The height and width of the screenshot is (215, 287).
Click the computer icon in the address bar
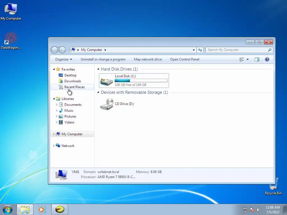(73, 50)
